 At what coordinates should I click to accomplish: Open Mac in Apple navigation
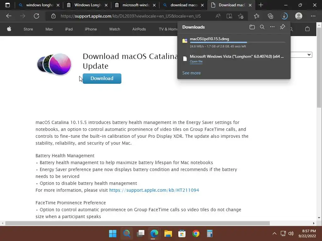click(x=49, y=29)
